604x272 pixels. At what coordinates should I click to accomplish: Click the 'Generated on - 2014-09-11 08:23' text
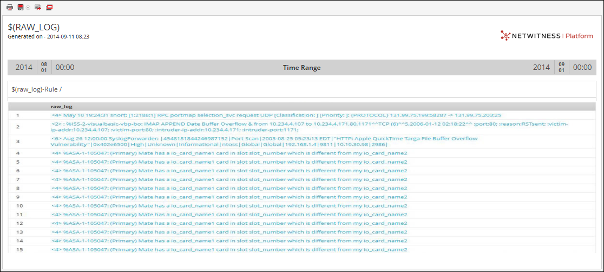pyautogui.click(x=49, y=37)
